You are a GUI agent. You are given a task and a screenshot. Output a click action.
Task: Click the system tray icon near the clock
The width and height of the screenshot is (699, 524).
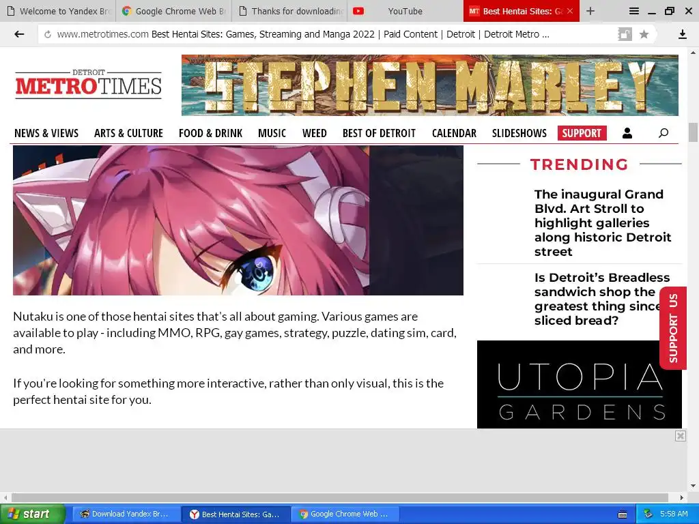point(648,514)
